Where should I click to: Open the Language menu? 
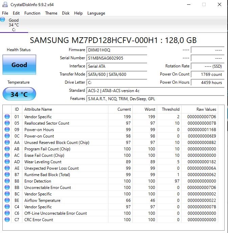96,13
